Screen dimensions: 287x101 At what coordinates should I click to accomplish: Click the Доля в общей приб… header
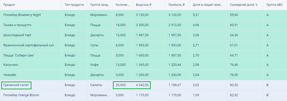coord(208,5)
